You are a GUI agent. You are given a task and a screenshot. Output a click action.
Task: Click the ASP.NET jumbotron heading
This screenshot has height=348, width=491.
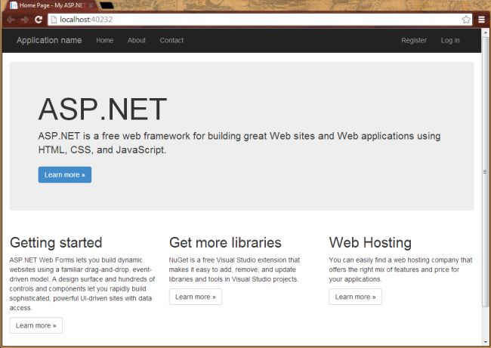pyautogui.click(x=103, y=109)
